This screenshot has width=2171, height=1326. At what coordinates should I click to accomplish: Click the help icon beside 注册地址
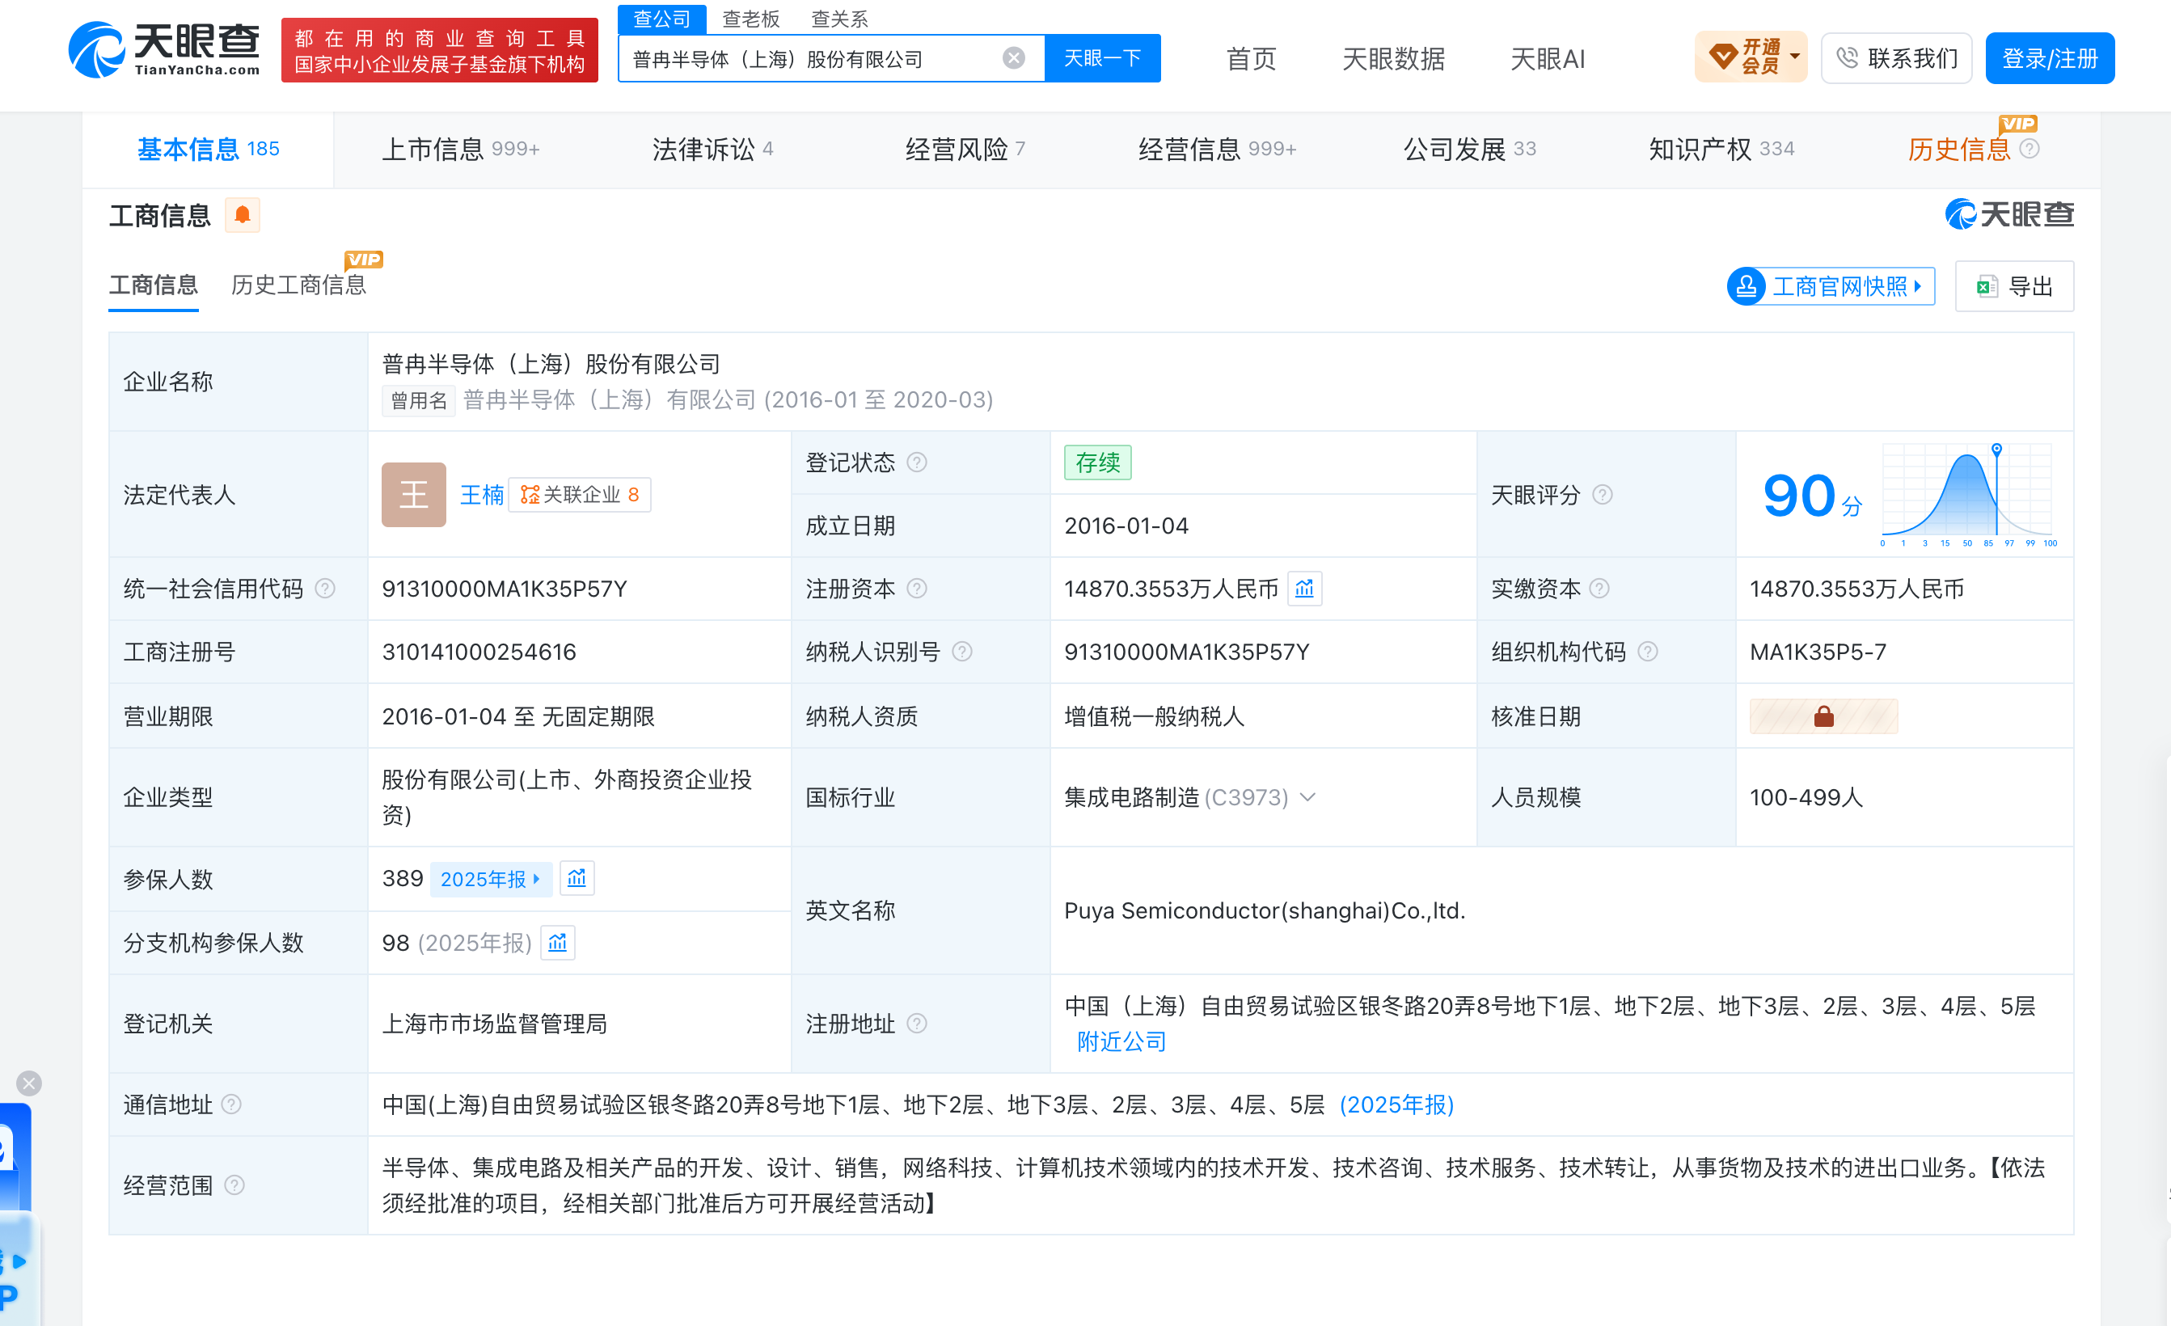pos(916,1024)
